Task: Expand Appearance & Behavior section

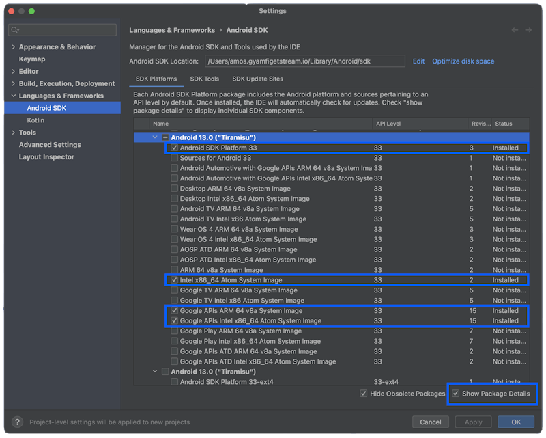Action: [12, 47]
